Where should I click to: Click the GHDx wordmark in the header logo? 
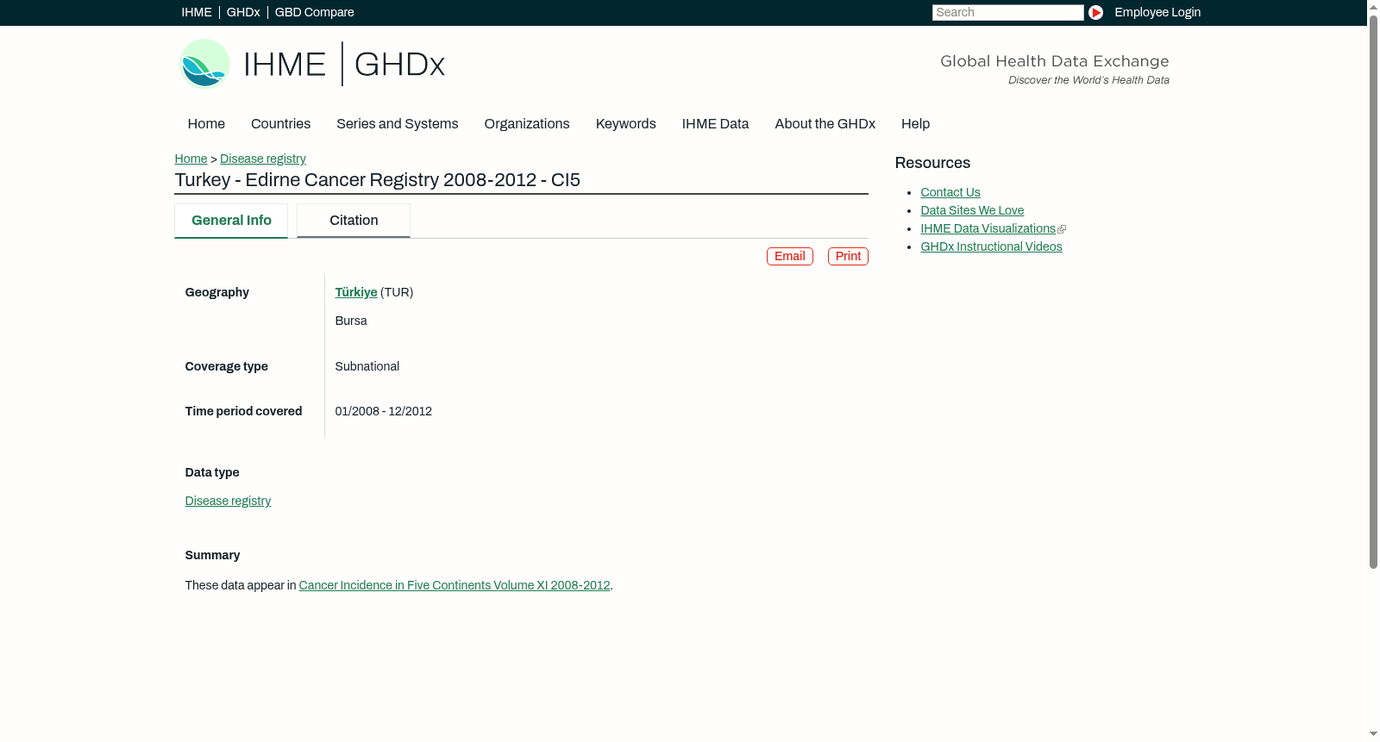[399, 65]
